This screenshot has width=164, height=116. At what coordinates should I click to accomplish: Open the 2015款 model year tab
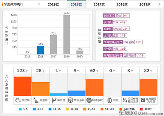pyautogui.click(x=145, y=4)
